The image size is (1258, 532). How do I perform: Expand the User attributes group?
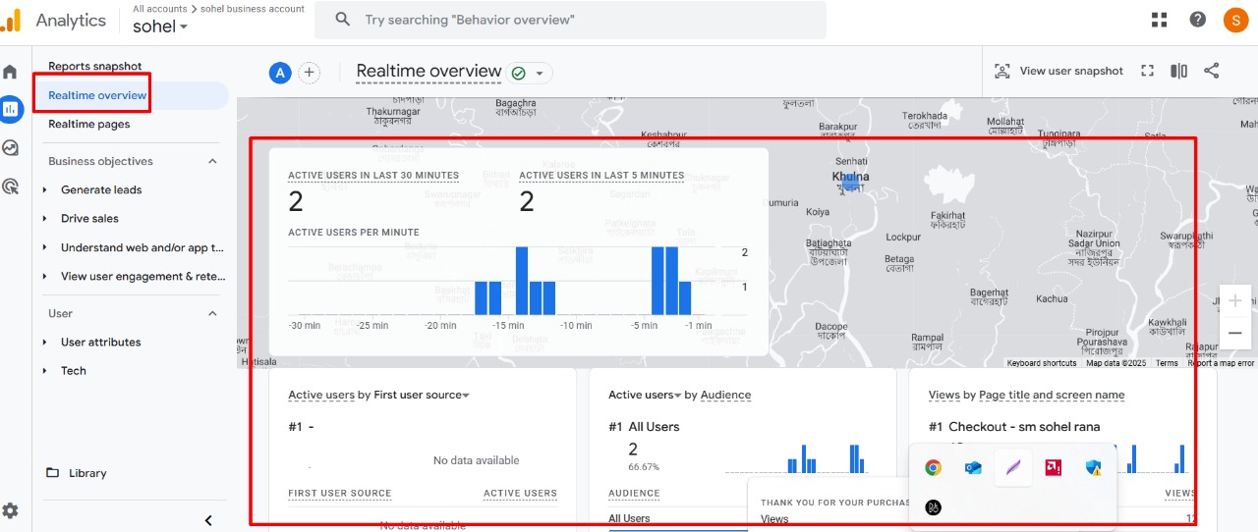[45, 343]
